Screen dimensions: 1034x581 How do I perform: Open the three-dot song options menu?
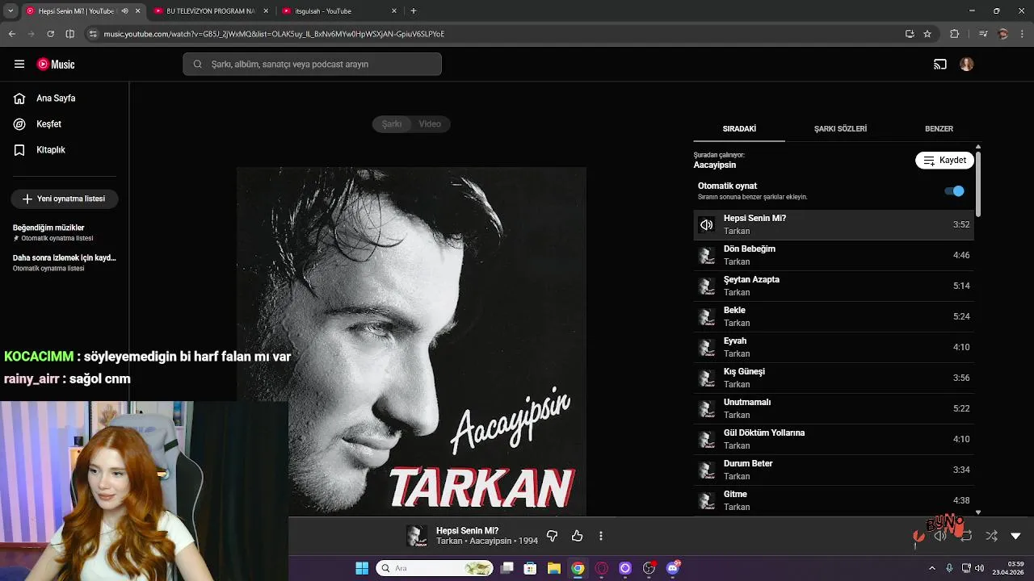click(601, 536)
